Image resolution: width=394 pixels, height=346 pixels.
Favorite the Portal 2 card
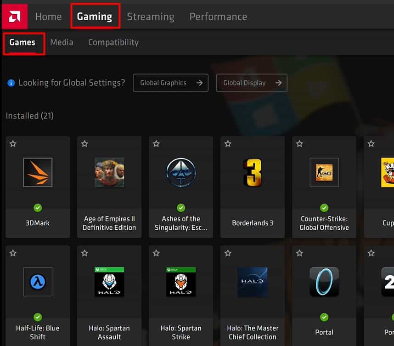(371, 253)
